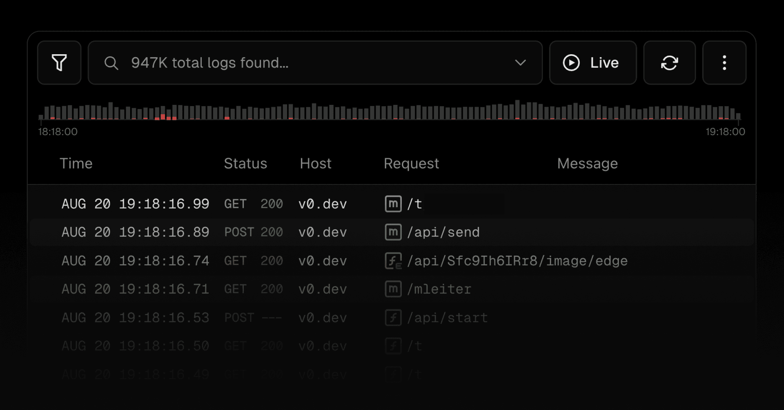The height and width of the screenshot is (410, 784).
Task: Click the Host column header
Action: tap(315, 164)
